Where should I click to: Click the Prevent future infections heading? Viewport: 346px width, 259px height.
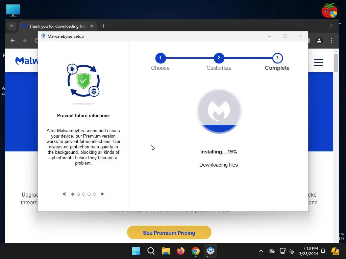pos(83,115)
